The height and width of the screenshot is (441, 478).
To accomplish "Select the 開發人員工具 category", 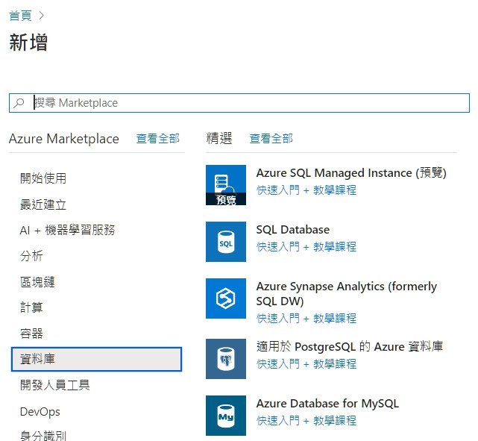I will click(x=55, y=385).
